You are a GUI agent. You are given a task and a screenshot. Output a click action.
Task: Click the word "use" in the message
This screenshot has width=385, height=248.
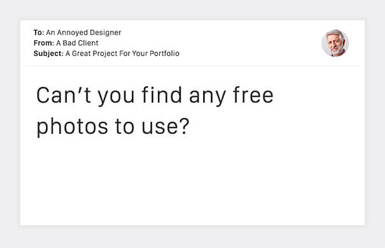160,128
